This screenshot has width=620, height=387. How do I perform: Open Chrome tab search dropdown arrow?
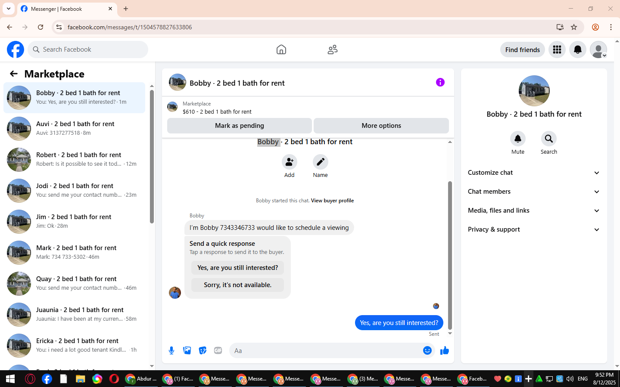(9, 9)
